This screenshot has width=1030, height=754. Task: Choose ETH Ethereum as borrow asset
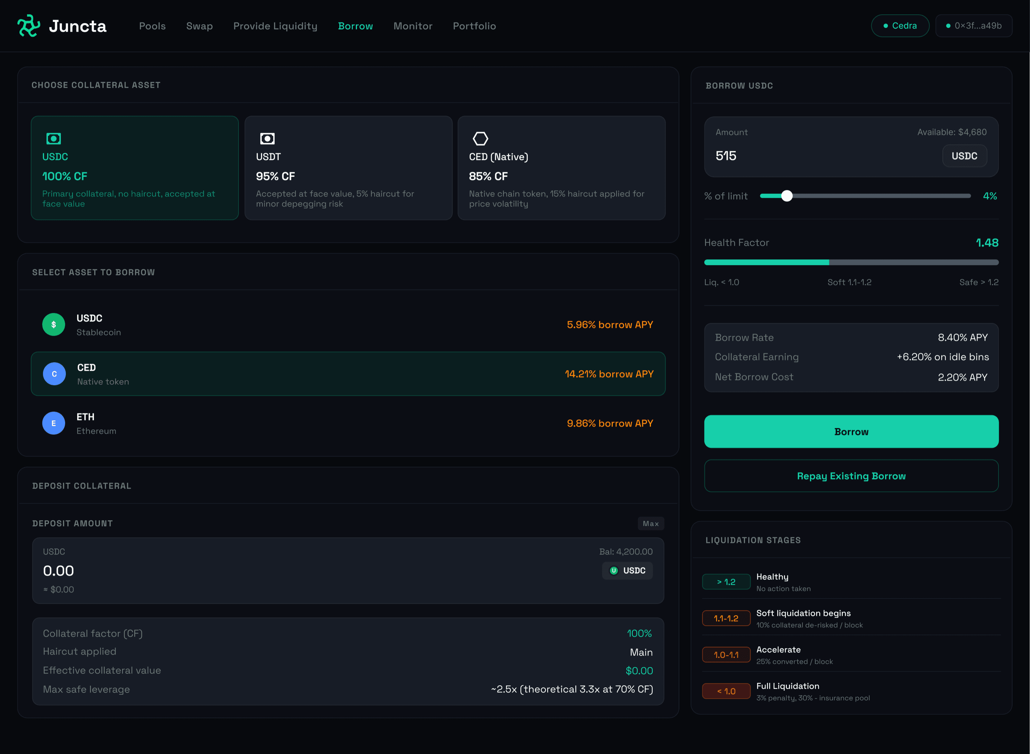pos(348,423)
